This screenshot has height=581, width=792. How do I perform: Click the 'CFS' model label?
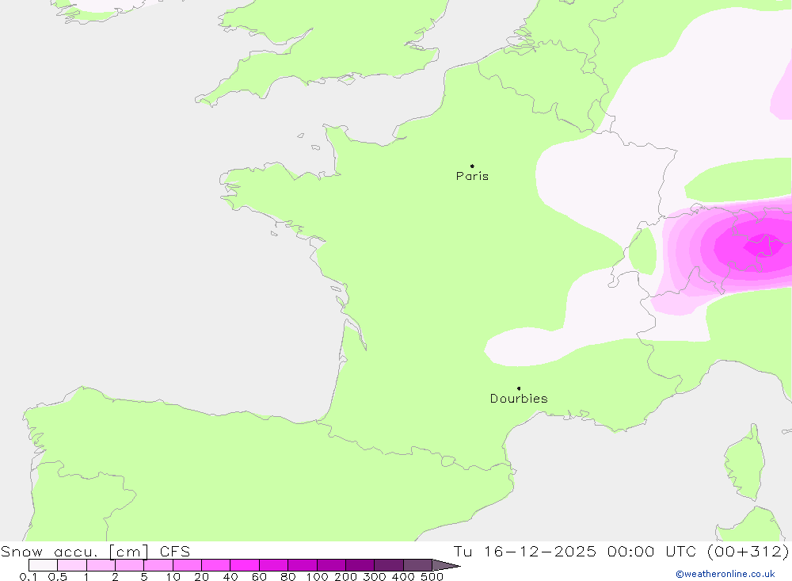click(175, 551)
